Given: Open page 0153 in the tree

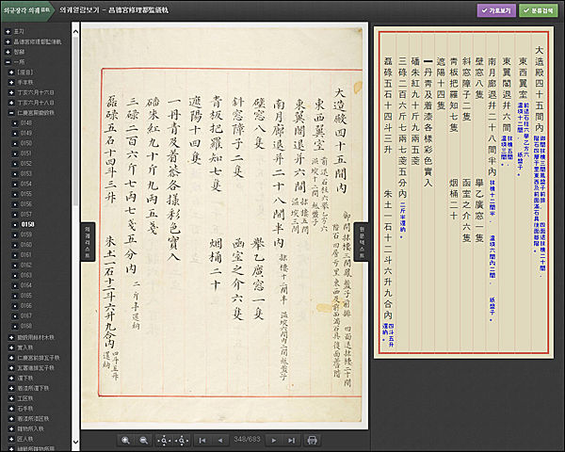Looking at the screenshot, I should click(x=26, y=173).
